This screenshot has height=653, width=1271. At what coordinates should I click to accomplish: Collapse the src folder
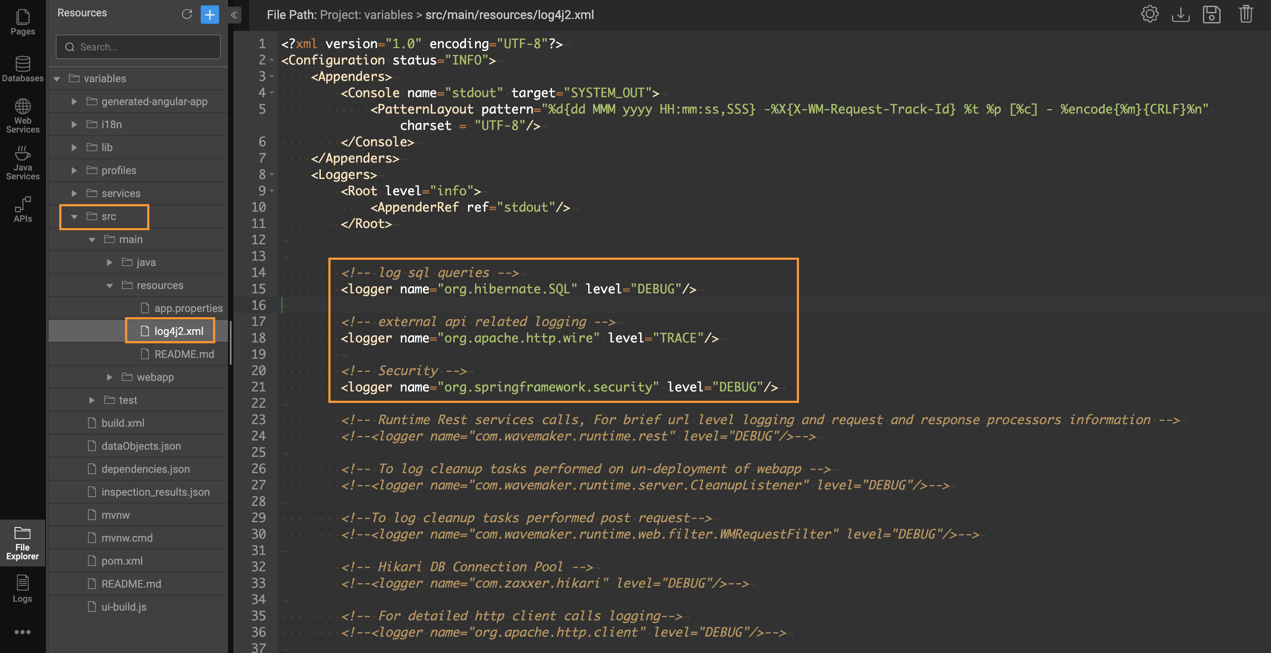coord(74,216)
